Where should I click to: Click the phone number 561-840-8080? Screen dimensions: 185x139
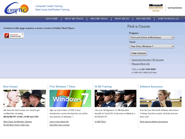point(149,69)
